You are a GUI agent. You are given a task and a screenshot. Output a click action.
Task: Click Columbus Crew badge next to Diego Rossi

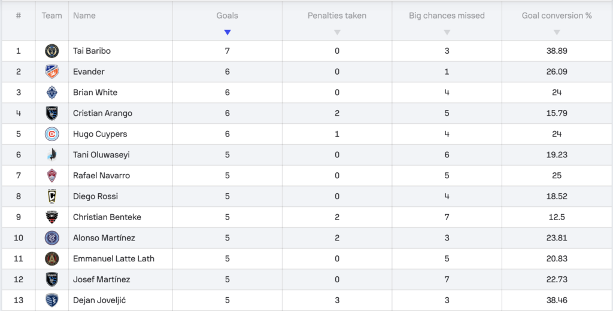click(x=51, y=196)
